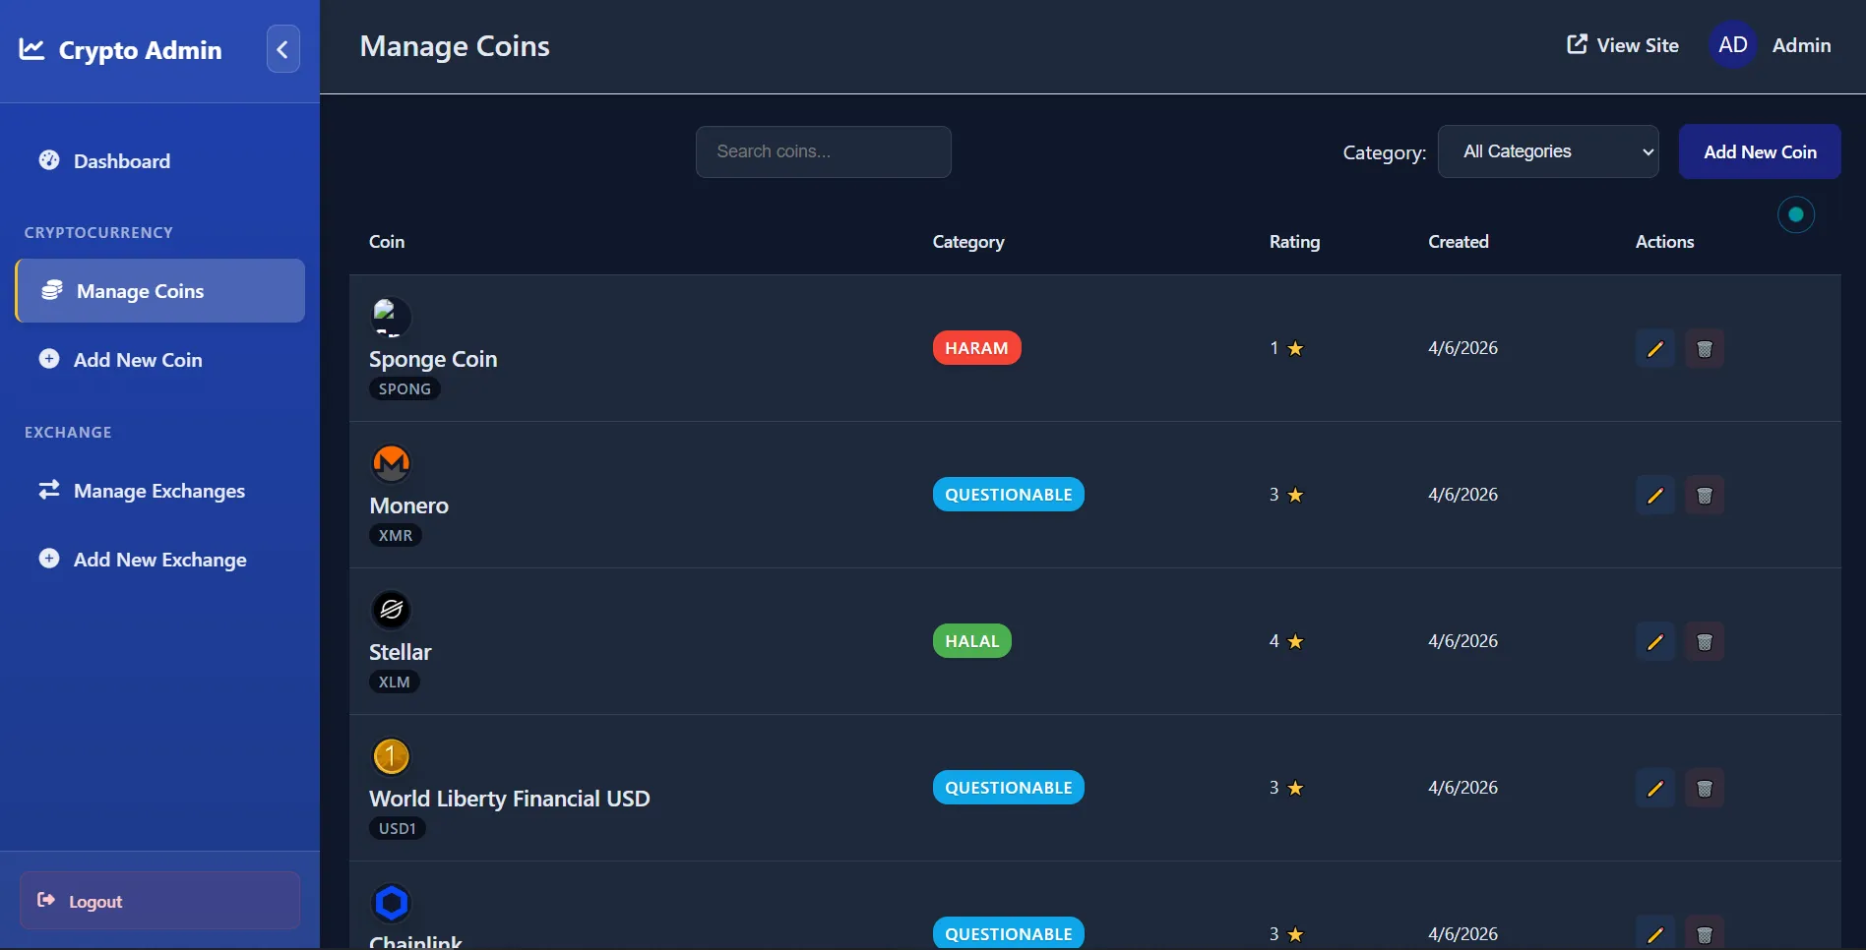Click the Stellar coin logo
Viewport: 1866px width, 950px height.
click(391, 610)
